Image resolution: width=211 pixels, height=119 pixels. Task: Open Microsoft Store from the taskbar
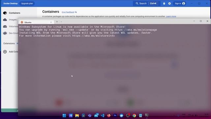(83, 115)
